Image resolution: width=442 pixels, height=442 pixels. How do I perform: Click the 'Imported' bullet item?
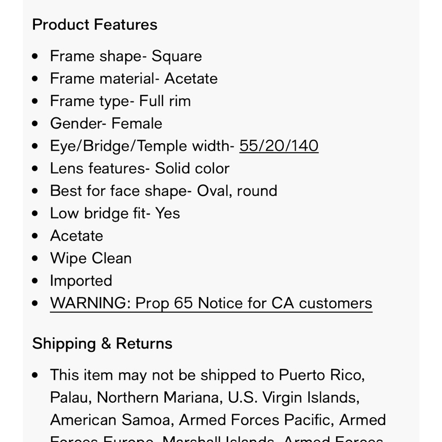81,281
